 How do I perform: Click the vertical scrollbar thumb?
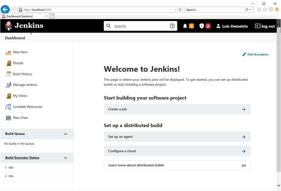[279, 99]
